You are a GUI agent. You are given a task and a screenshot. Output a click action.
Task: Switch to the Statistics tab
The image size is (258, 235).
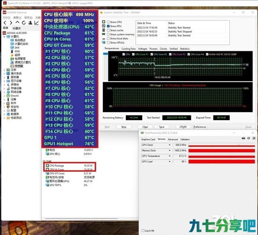pos(185,49)
